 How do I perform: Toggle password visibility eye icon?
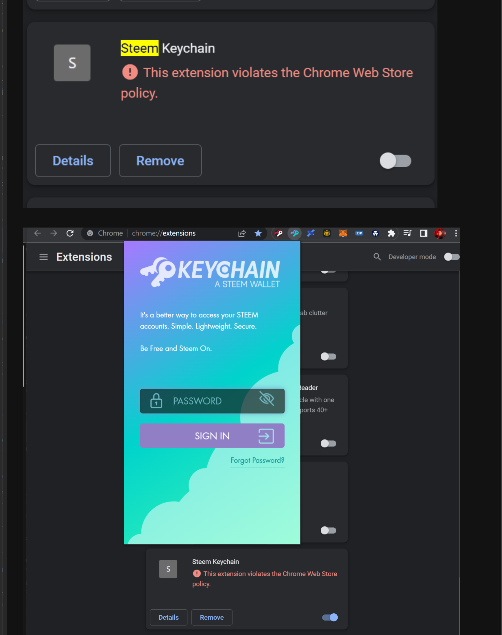(x=267, y=398)
